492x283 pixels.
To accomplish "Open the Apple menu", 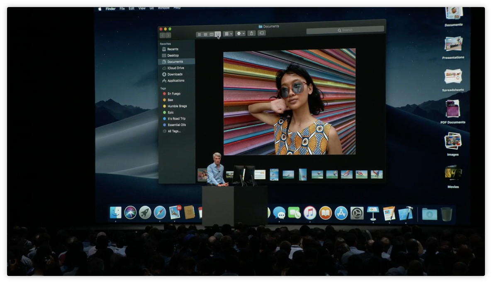I will [x=100, y=9].
